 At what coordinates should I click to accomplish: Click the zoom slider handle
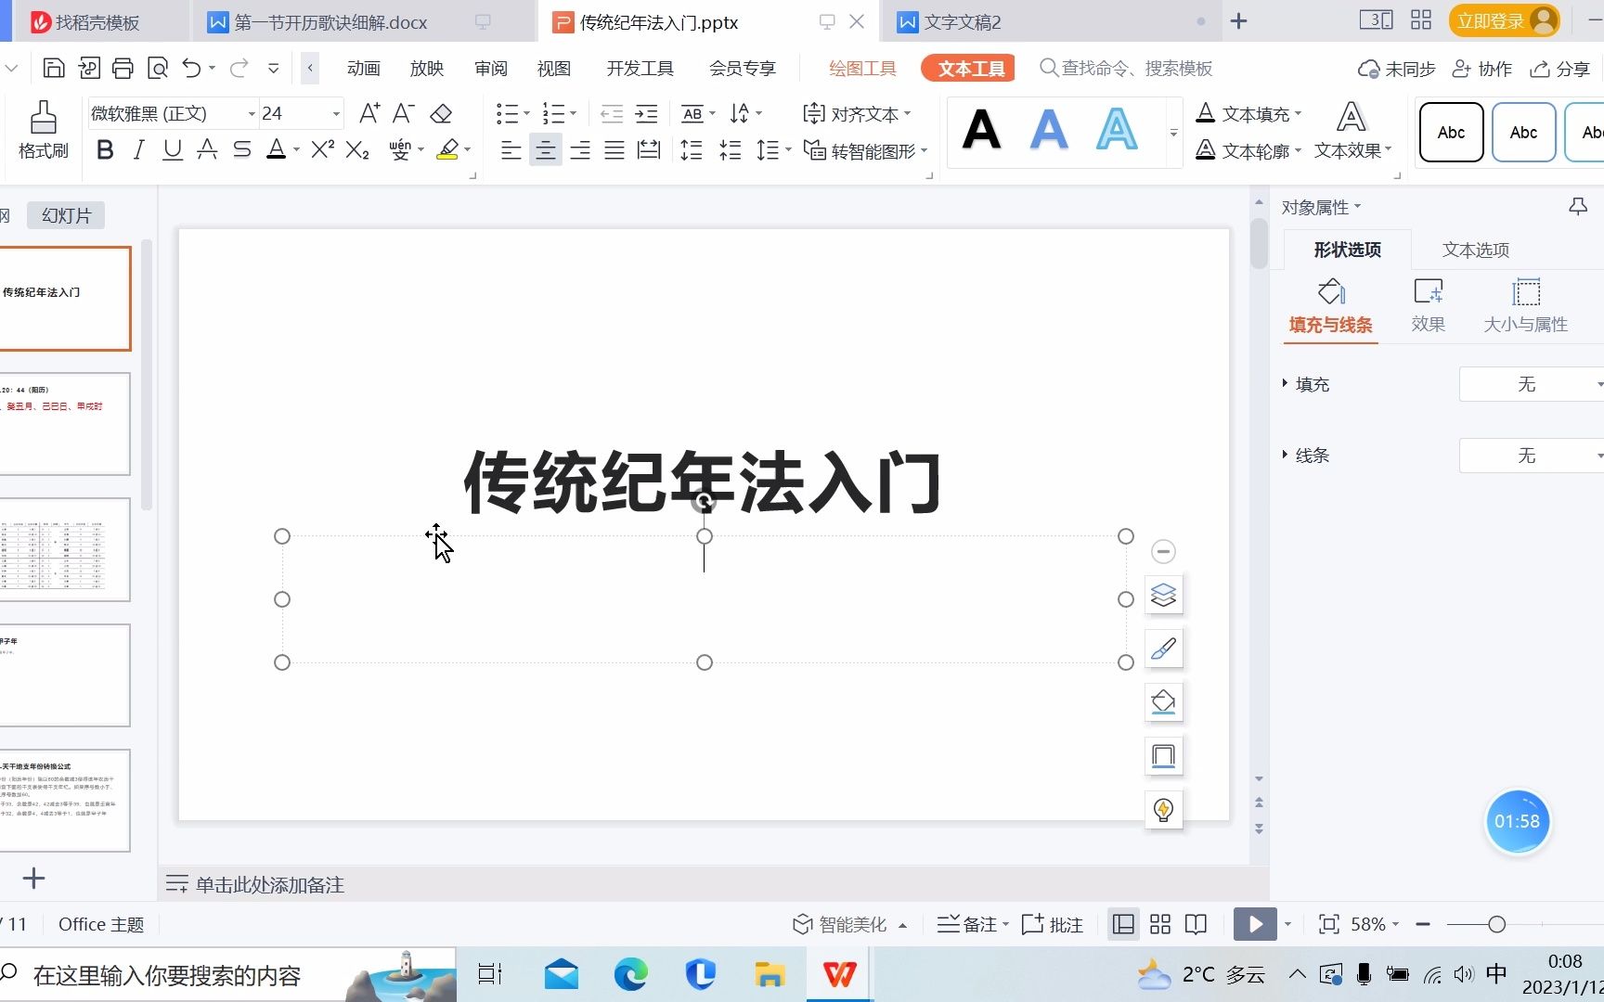click(1496, 924)
